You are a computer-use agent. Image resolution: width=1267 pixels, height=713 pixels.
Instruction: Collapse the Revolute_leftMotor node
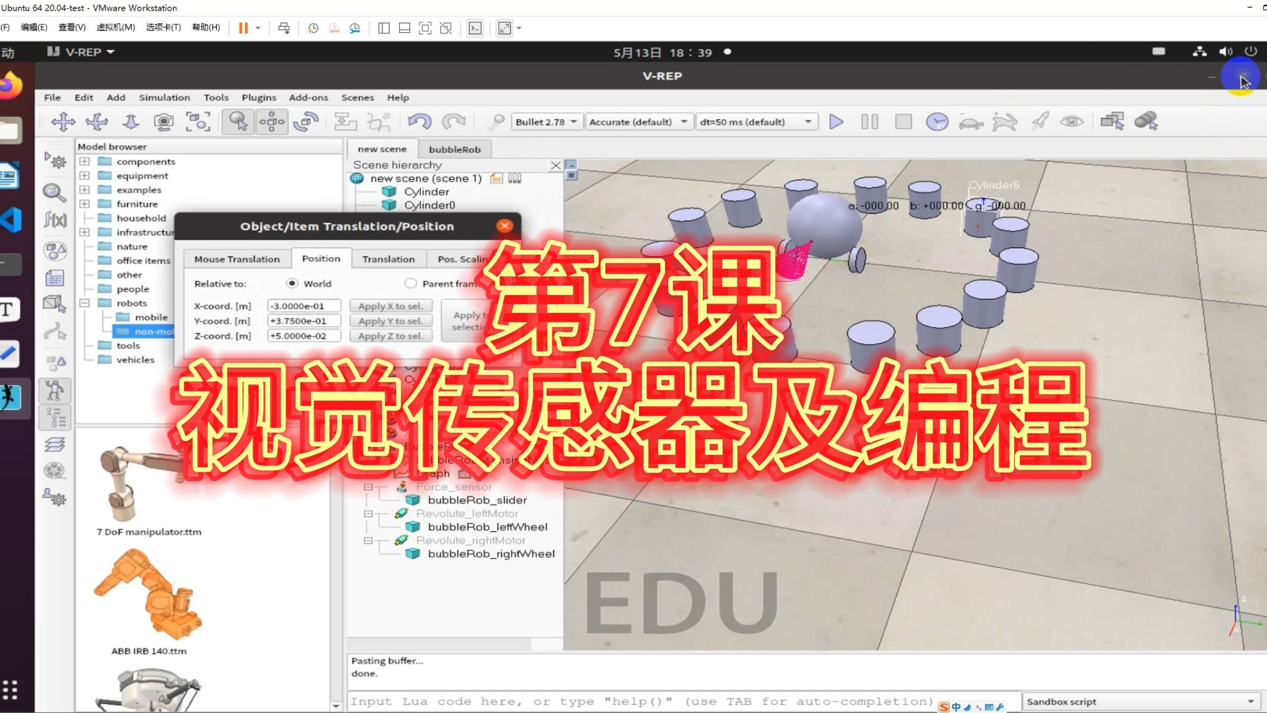(x=368, y=513)
